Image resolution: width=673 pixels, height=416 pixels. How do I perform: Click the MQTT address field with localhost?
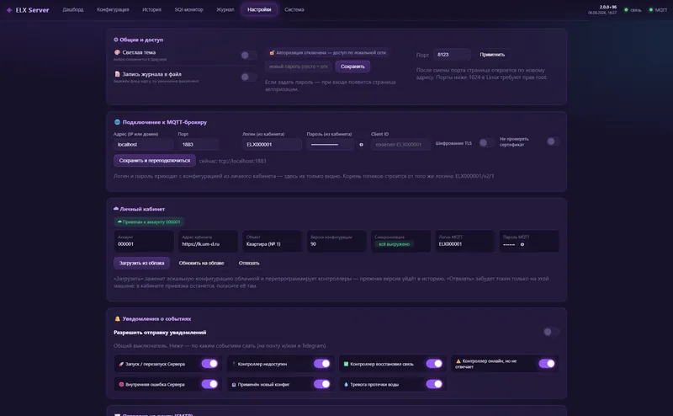pos(143,145)
